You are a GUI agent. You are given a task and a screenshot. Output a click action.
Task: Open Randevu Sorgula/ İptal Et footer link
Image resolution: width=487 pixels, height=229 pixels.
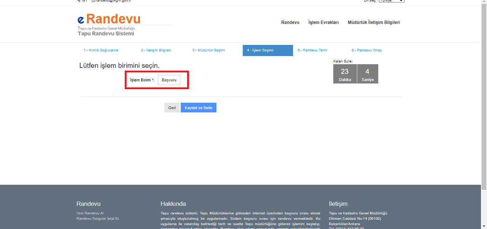coord(97,219)
